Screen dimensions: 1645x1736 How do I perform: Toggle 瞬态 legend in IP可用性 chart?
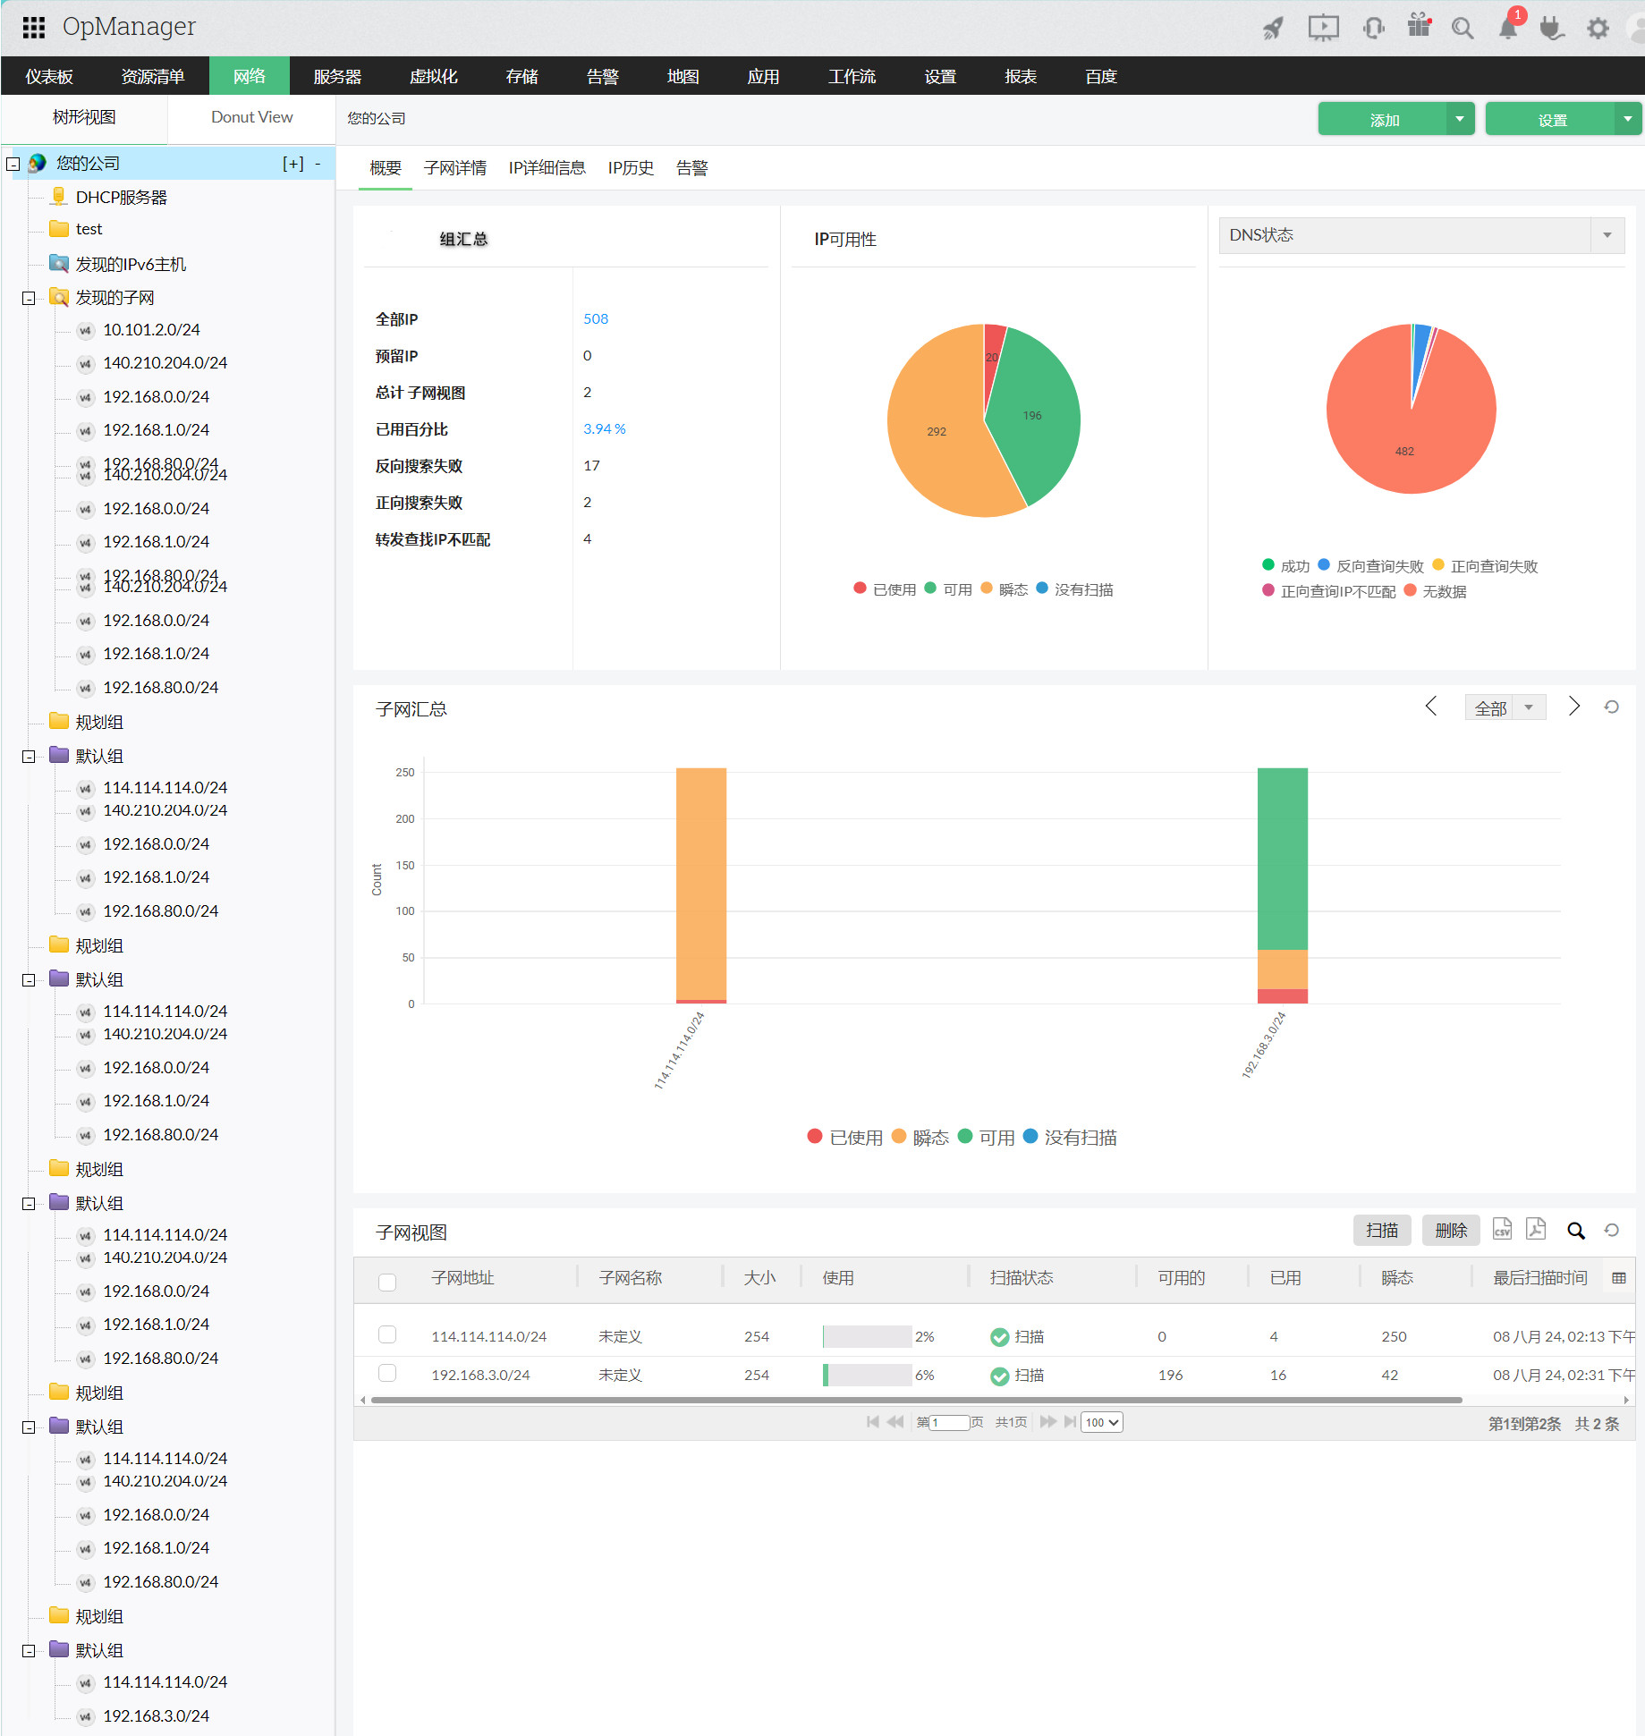coord(1005,589)
